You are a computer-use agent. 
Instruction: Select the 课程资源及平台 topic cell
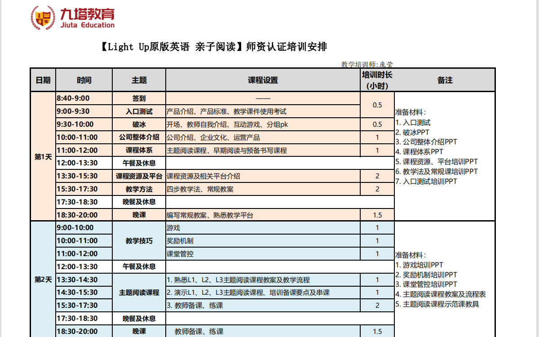(139, 176)
